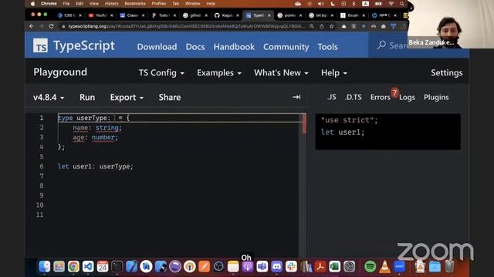The image size is (494, 277).
Task: Open Launchpad from the dock
Action: pyautogui.click(x=59, y=267)
